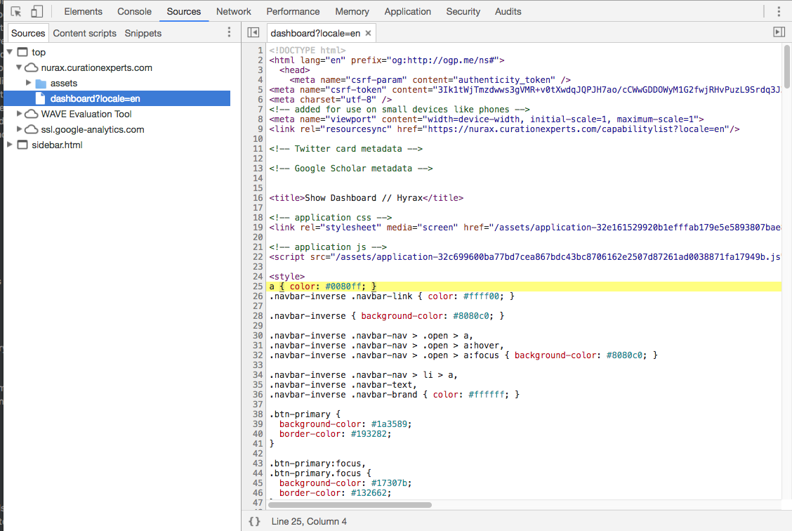Click the assets folder icon
The width and height of the screenshot is (792, 531).
coord(41,84)
